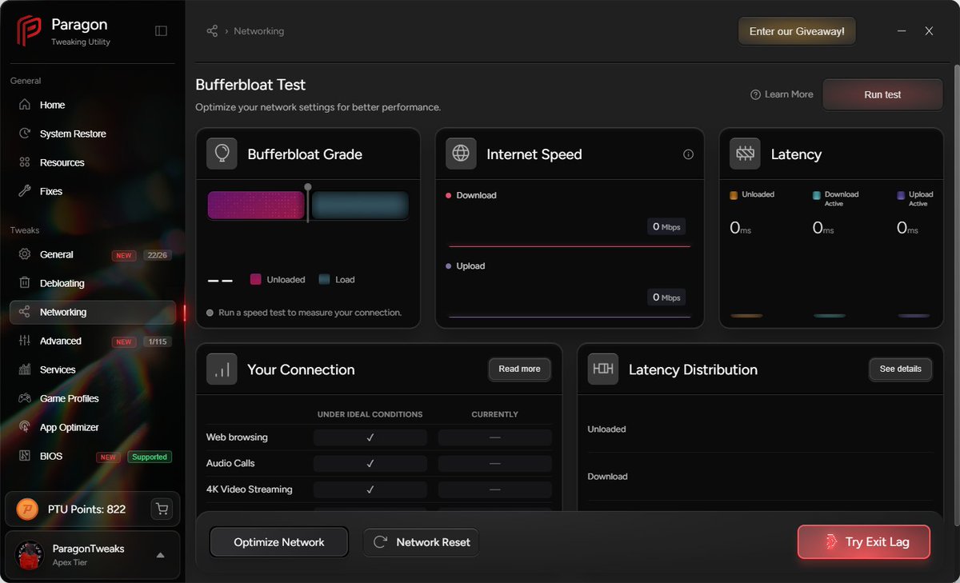Click the Networking breadcrumb share icon
960x583 pixels.
coord(212,31)
